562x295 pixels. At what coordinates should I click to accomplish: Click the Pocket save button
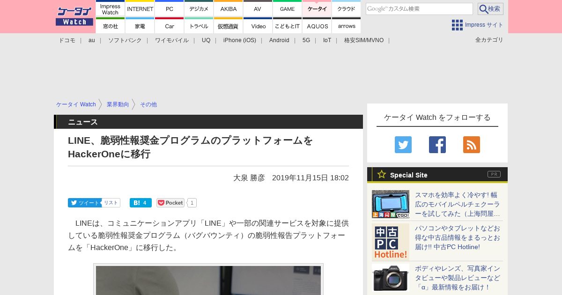[170, 203]
